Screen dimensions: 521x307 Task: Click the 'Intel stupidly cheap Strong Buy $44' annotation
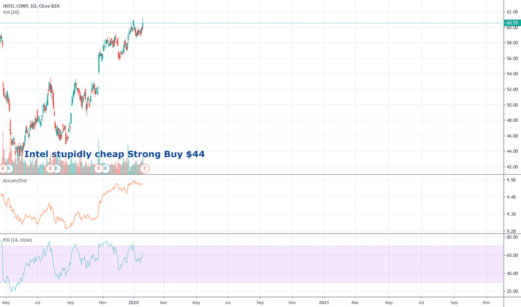pyautogui.click(x=114, y=154)
